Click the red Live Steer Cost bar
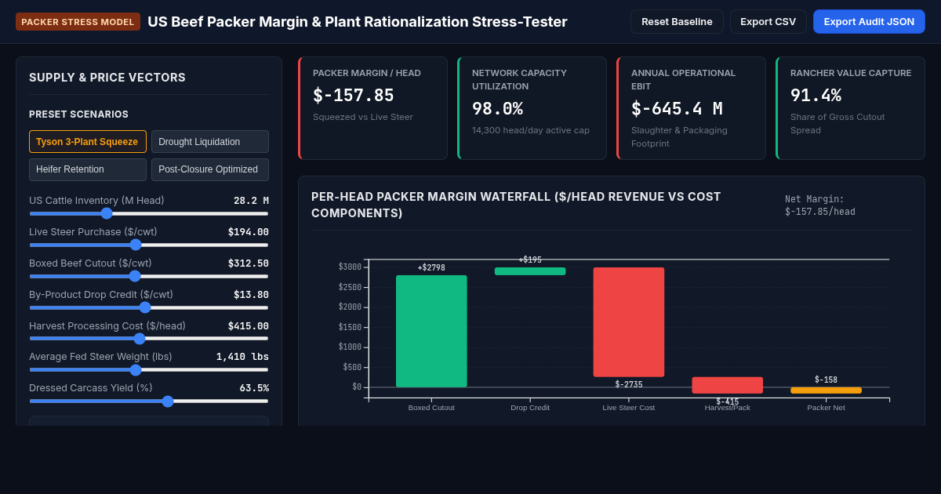Viewport: 941px width, 494px height. (x=629, y=322)
